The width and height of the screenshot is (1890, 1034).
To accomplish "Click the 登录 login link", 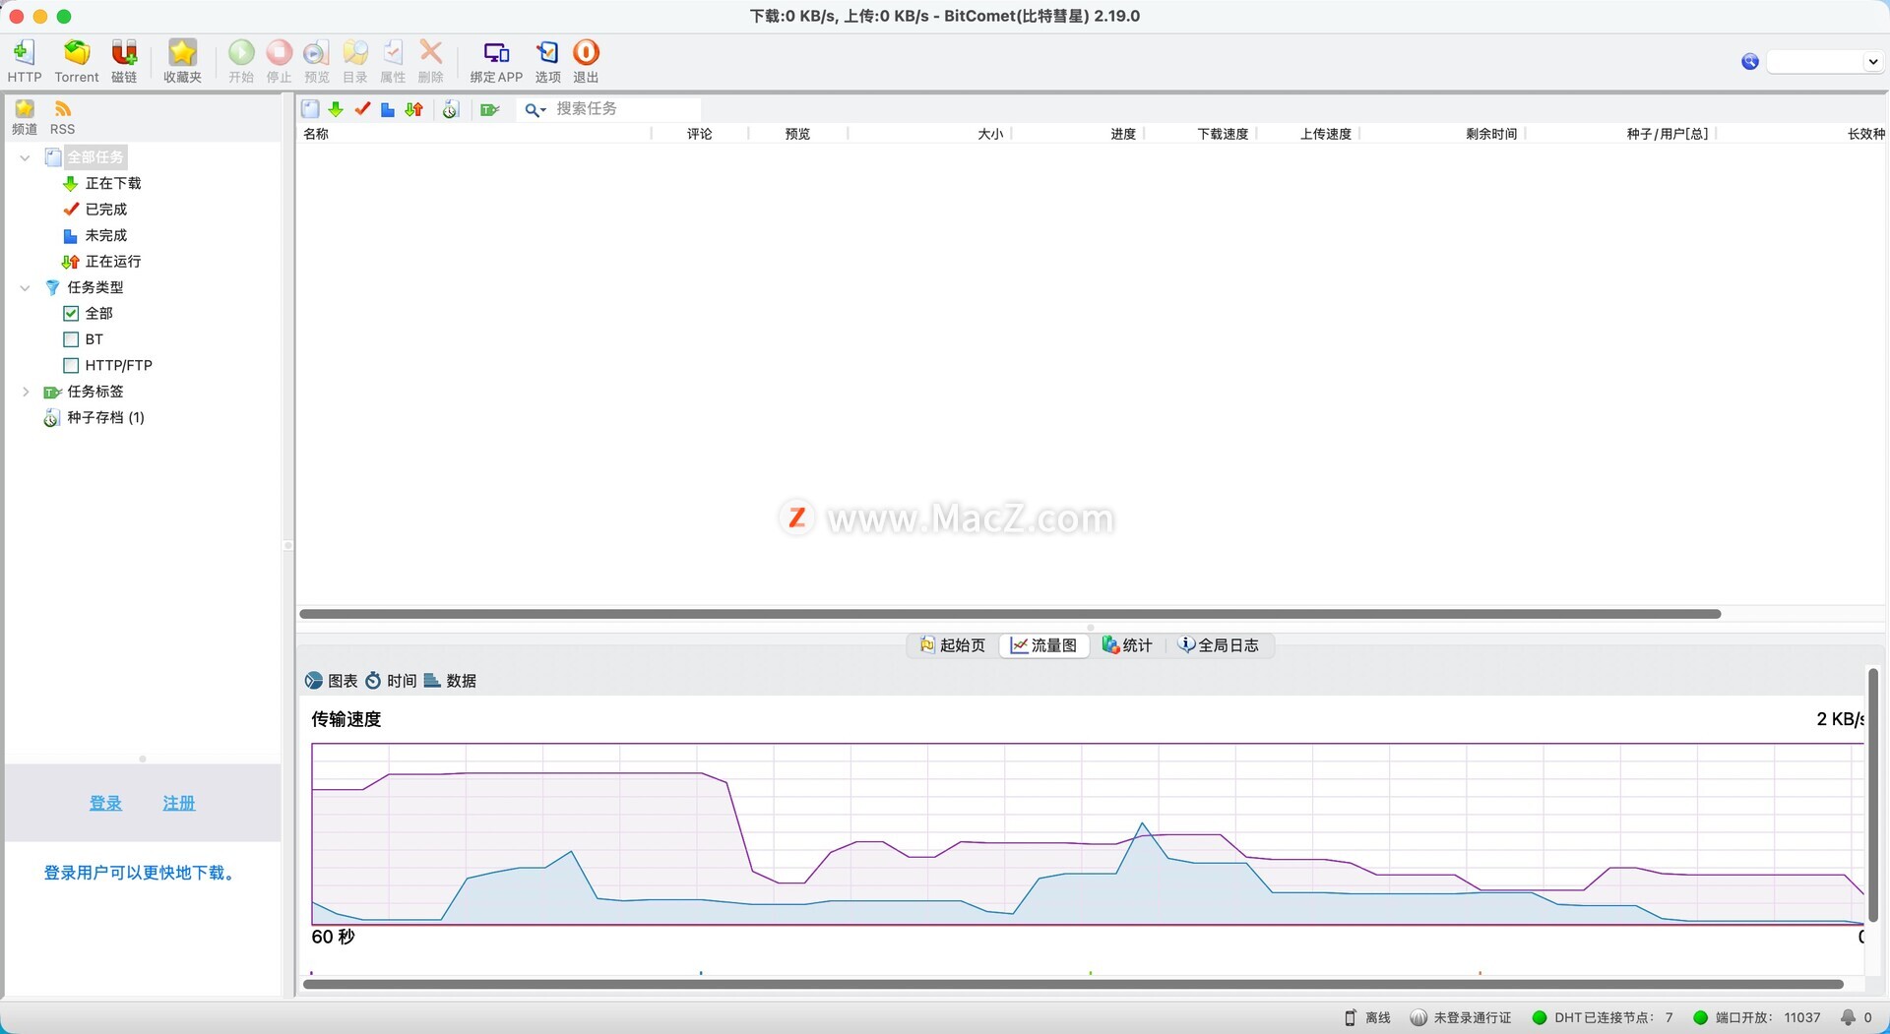I will click(105, 804).
